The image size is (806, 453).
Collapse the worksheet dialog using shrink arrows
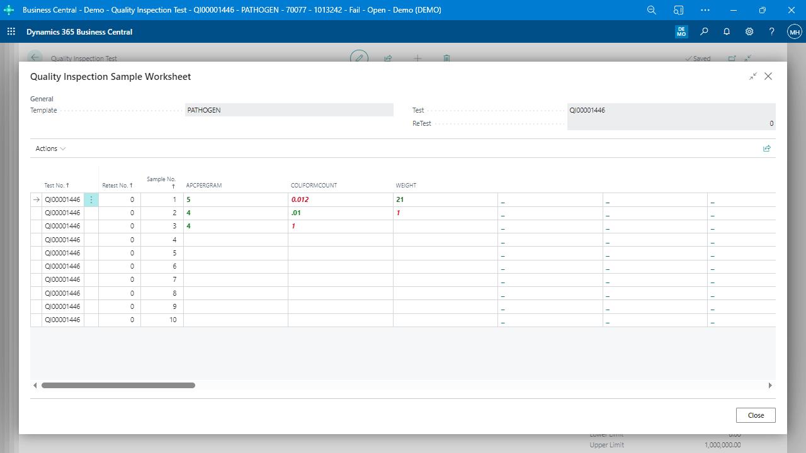(753, 76)
